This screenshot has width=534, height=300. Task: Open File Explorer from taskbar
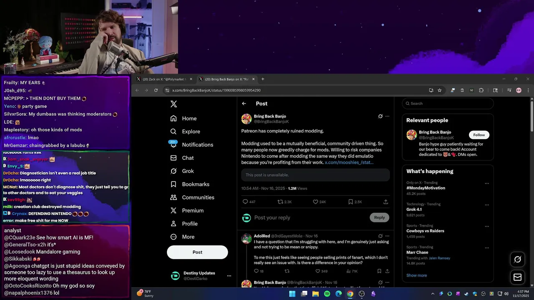click(x=315, y=294)
